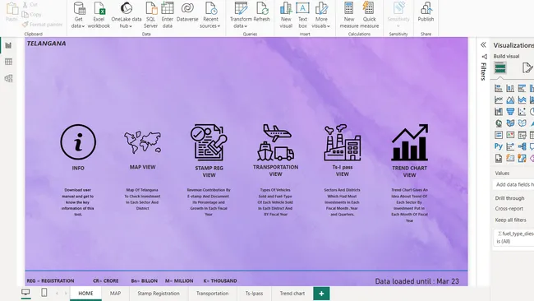
Task: Collapse the Visualizations pane with double chevron
Action: (483, 44)
